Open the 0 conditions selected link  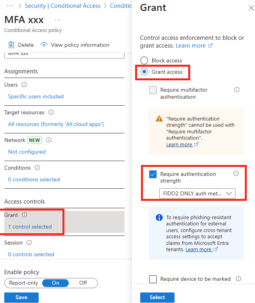click(x=34, y=179)
